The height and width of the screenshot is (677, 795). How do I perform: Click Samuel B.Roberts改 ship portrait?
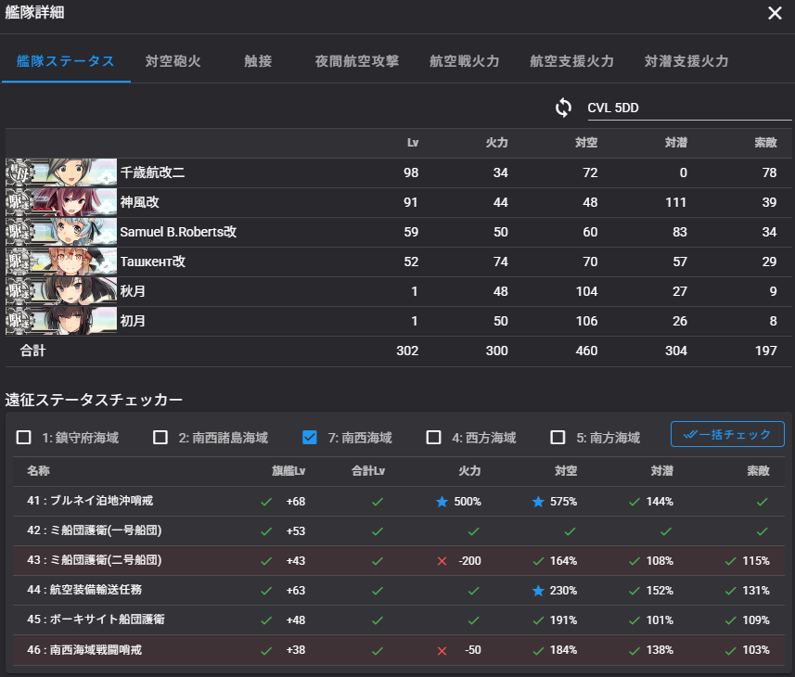(x=61, y=232)
